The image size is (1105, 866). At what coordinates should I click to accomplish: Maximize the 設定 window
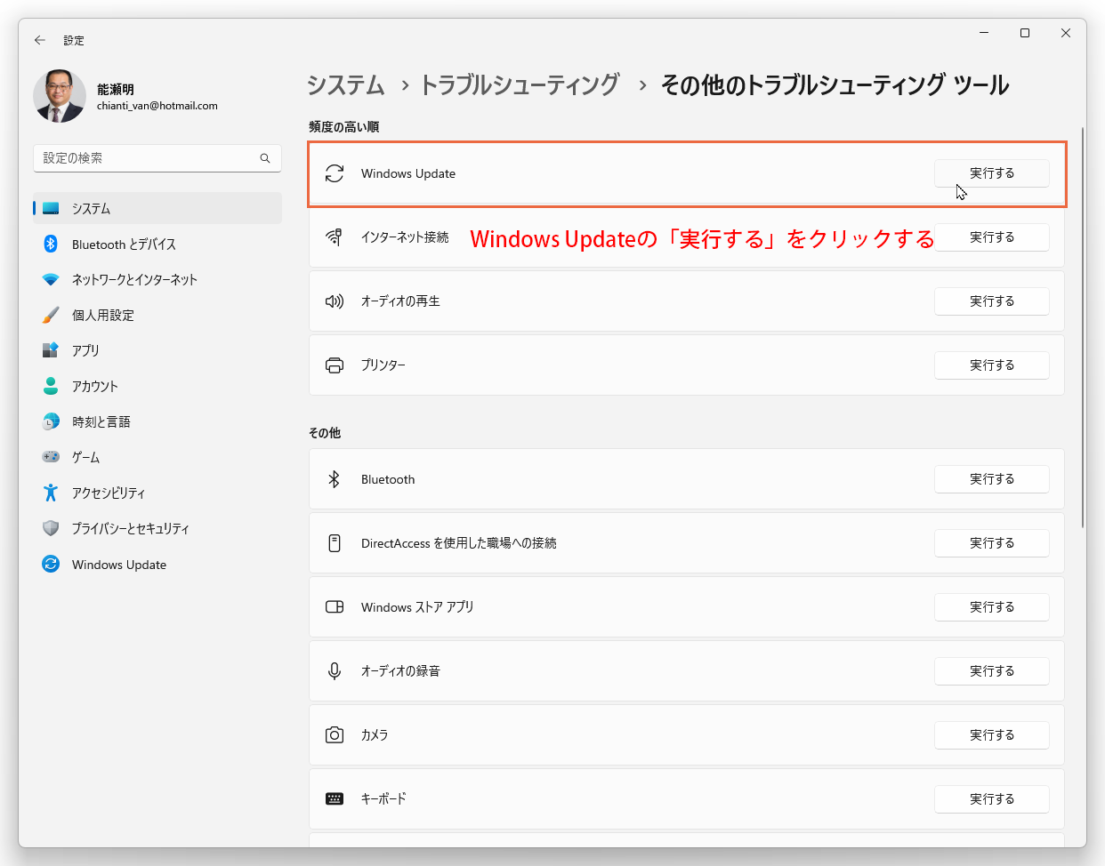coord(1025,33)
